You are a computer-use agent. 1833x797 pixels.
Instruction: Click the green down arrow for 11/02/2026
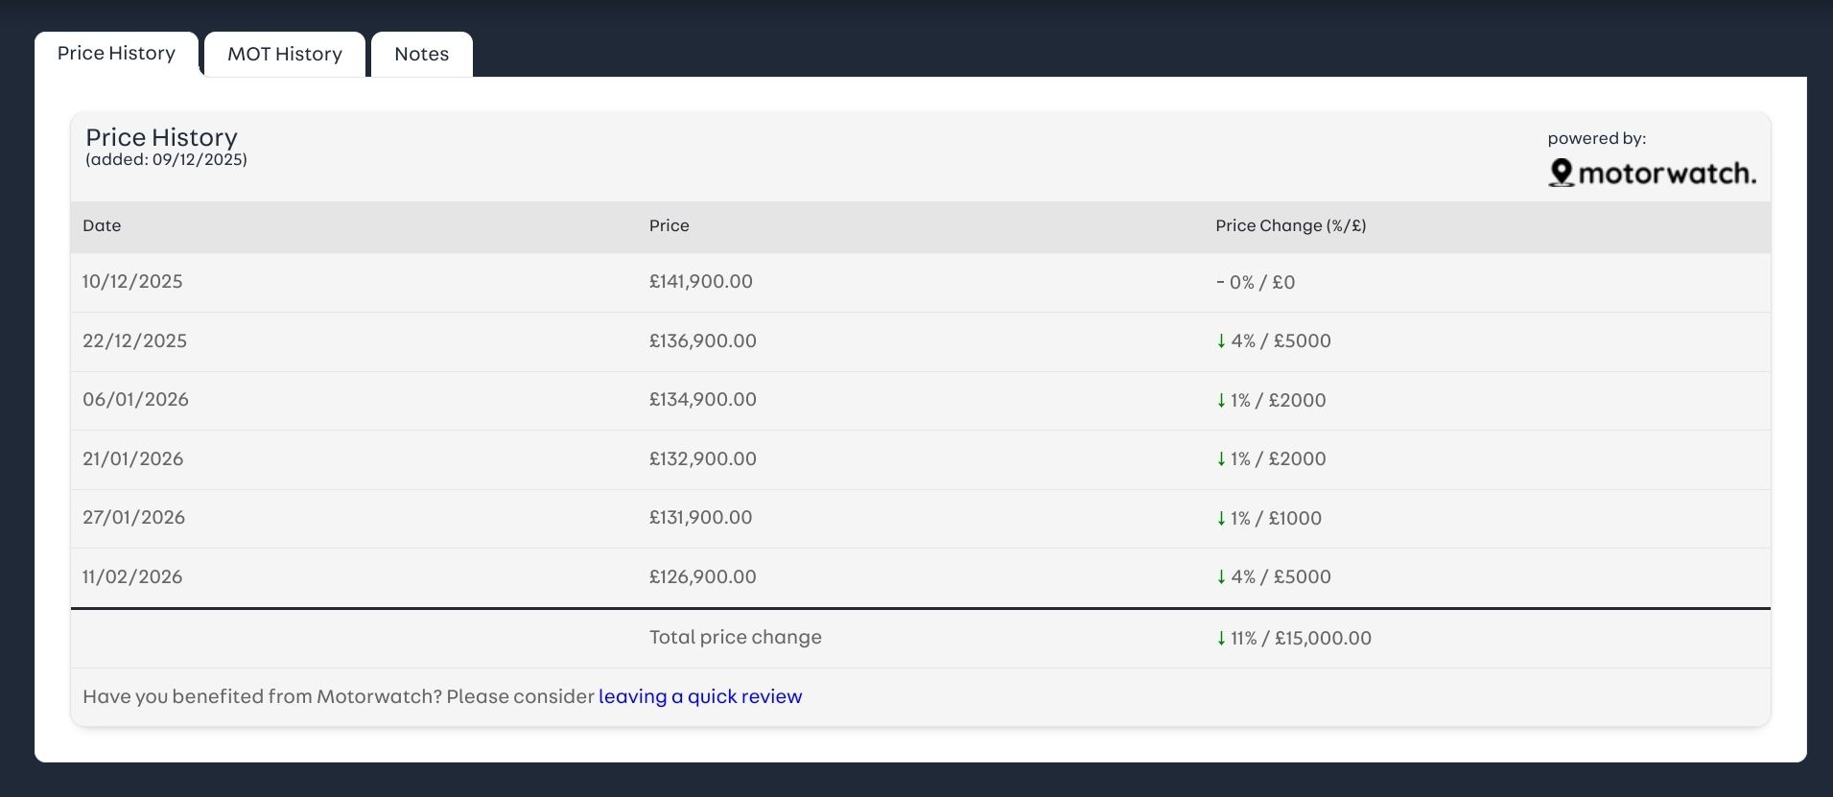click(x=1221, y=577)
